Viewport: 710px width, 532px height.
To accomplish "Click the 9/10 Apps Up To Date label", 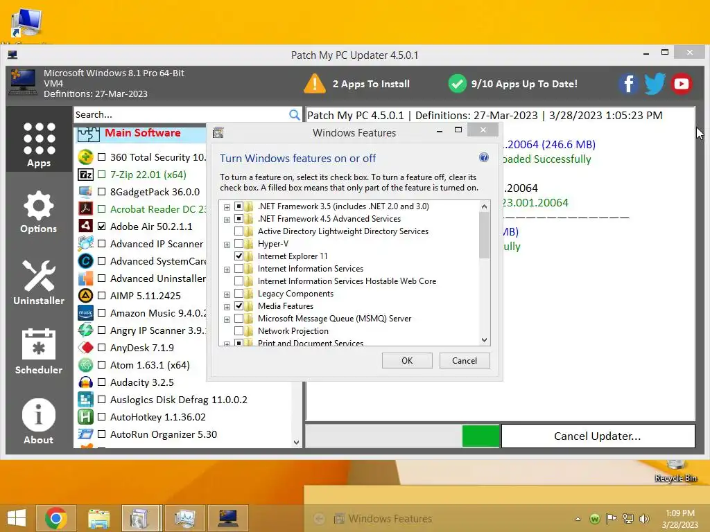I will click(x=524, y=84).
